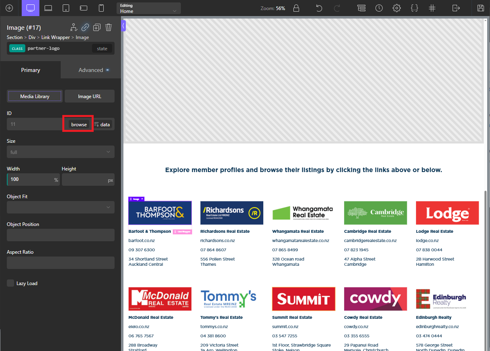Viewport: 490px width, 351px height.
Task: Click the Object Position input field
Action: pyautogui.click(x=61, y=235)
